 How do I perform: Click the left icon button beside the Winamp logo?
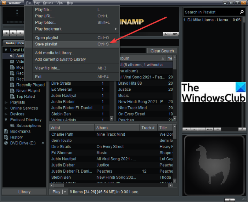click(x=167, y=34)
